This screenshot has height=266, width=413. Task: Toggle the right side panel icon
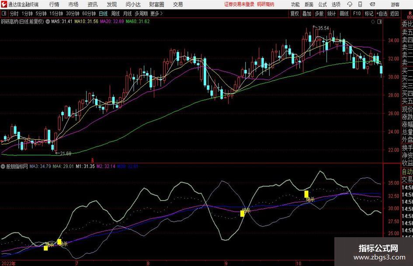pyautogui.click(x=379, y=22)
